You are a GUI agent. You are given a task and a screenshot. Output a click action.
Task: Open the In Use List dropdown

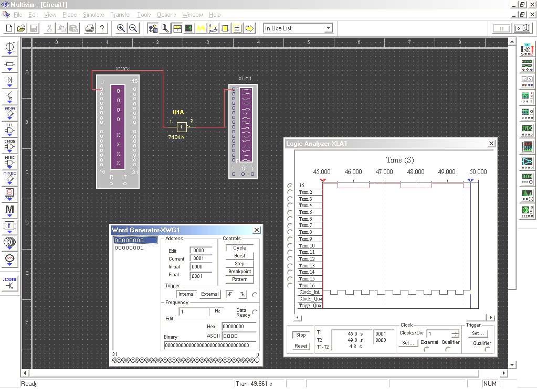pos(328,28)
